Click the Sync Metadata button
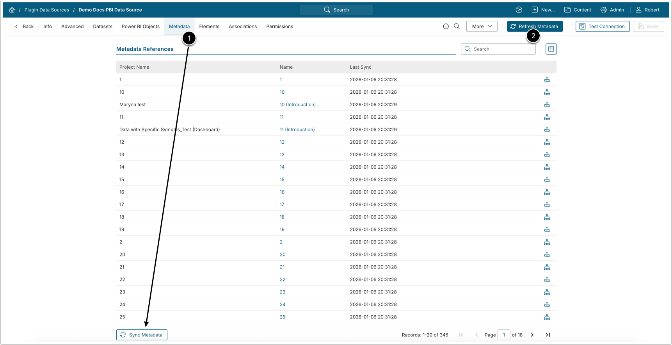Screen dimensions: 672x345 click(142, 335)
